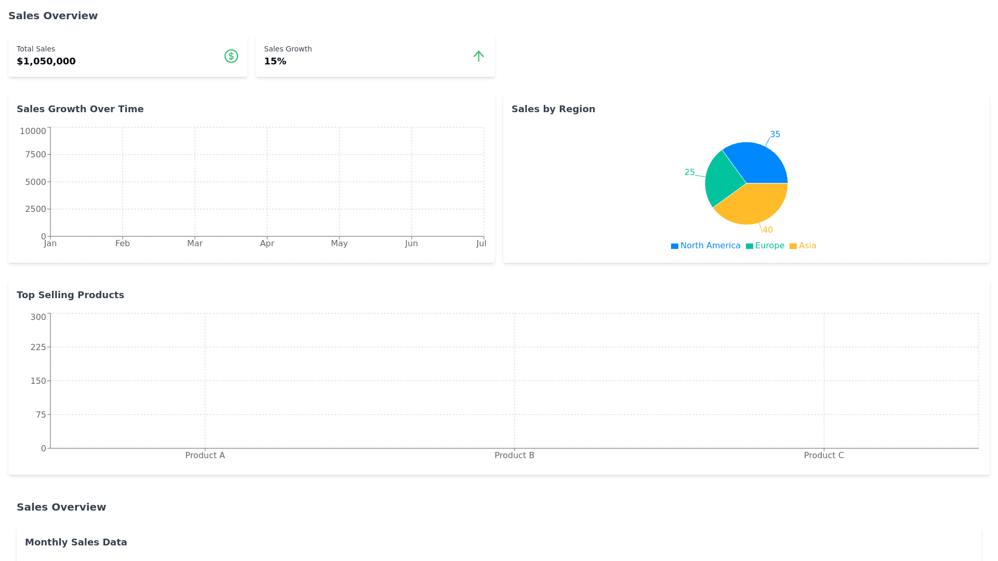Image resolution: width=998 pixels, height=561 pixels.
Task: Click the pie label value 40
Action: pos(768,230)
